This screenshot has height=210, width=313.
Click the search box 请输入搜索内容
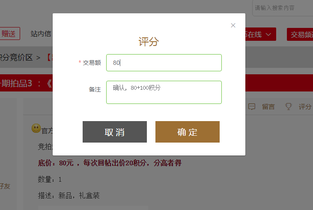(283, 8)
